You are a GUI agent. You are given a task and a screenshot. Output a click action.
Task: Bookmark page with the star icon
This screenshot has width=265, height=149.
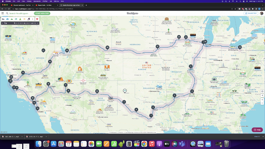pyautogui.click(x=235, y=9)
